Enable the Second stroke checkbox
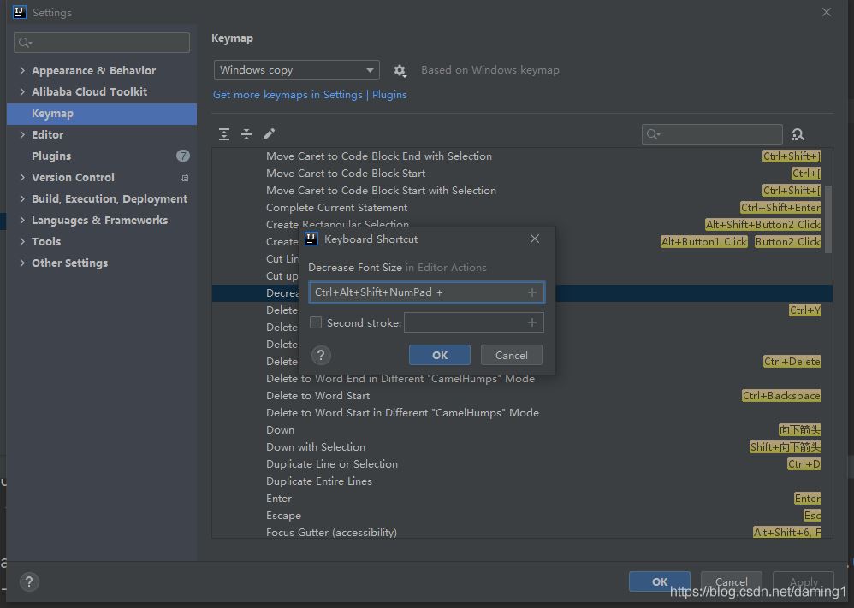 (316, 322)
